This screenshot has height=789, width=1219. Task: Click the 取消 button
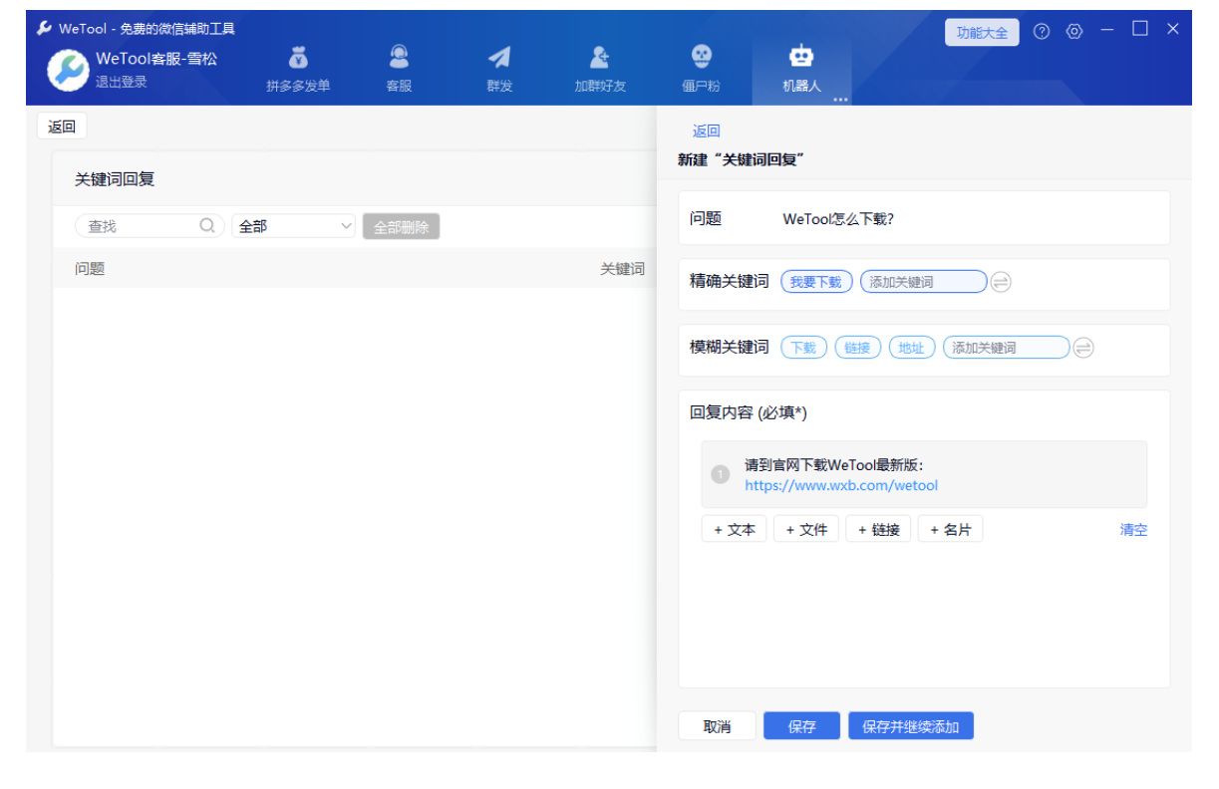pos(717,726)
